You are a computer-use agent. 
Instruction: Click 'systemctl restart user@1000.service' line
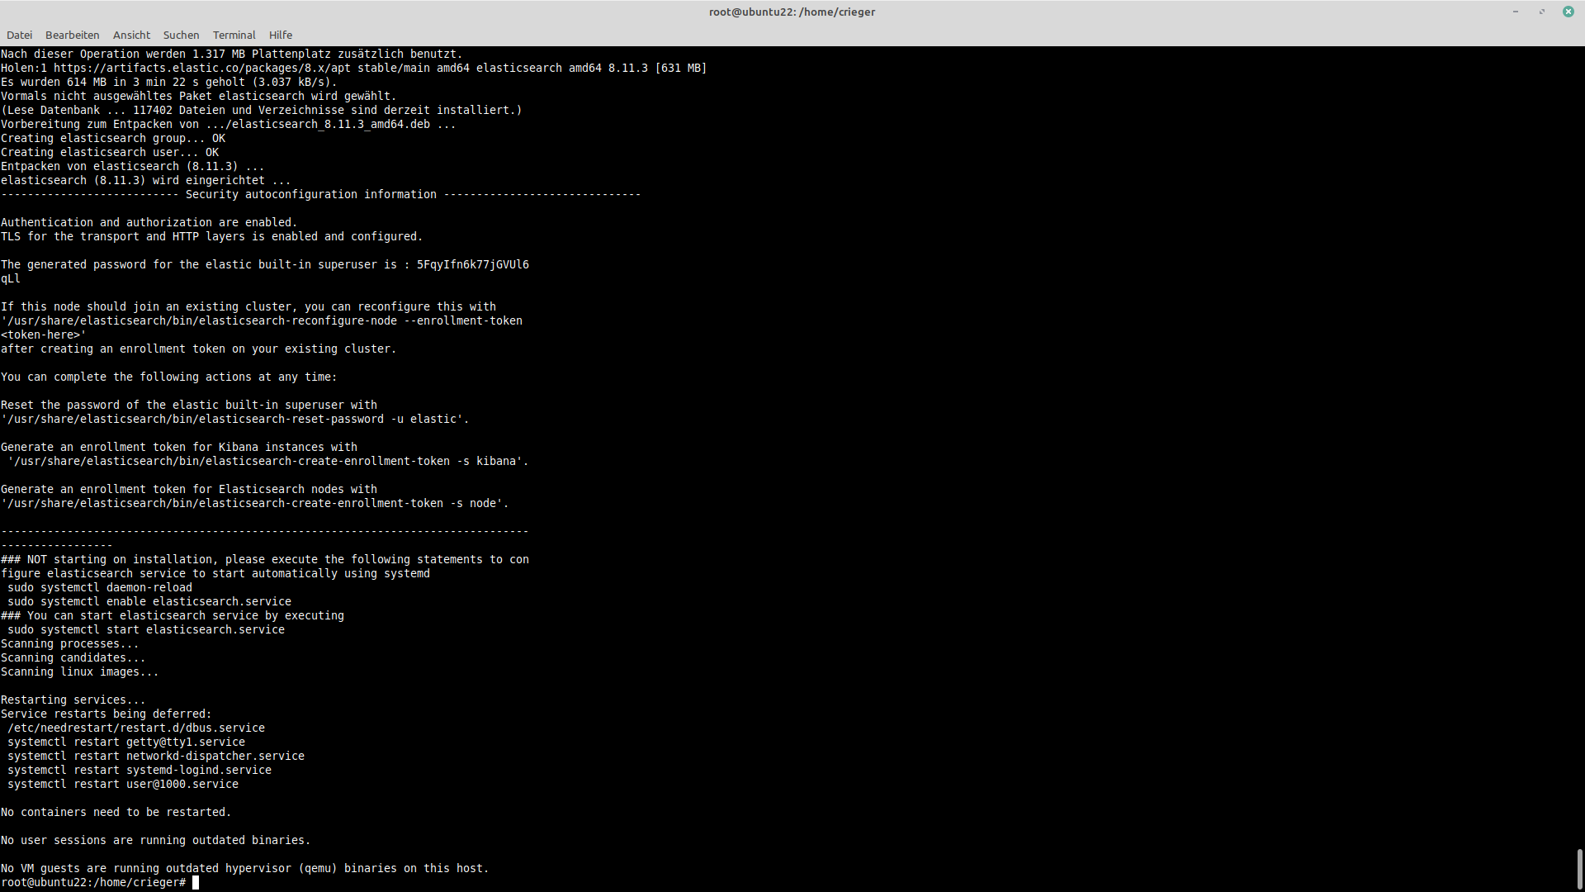click(x=122, y=784)
